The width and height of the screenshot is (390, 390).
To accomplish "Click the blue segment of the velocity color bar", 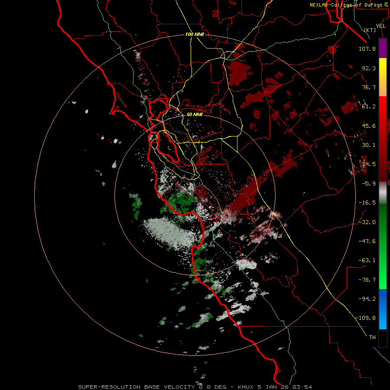I will (383, 309).
